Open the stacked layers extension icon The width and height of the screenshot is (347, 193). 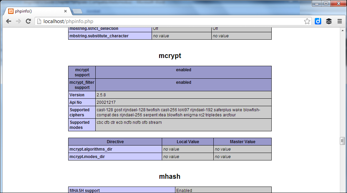coord(329,21)
